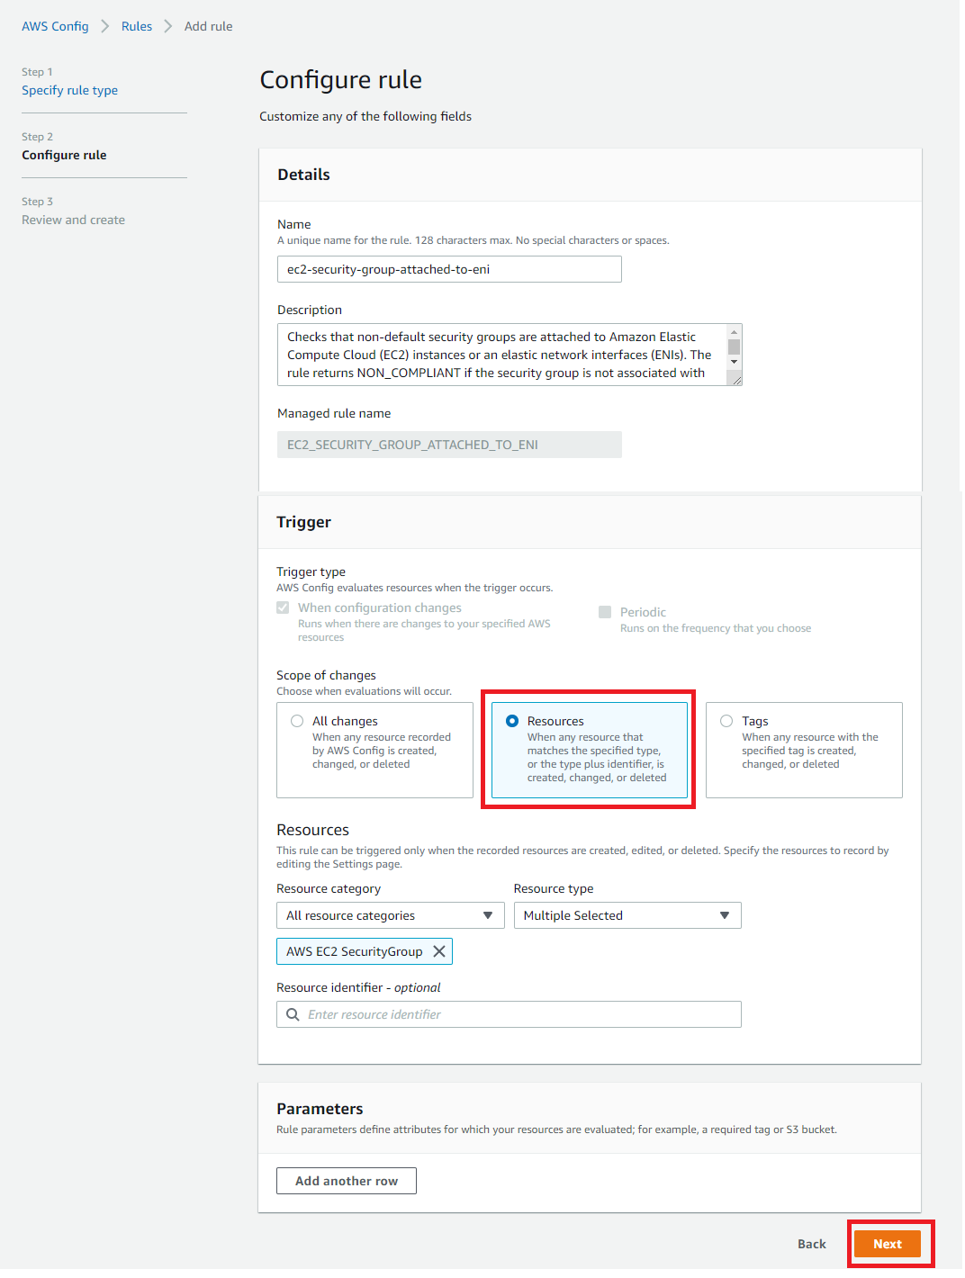
Task: Click the Next button
Action: (x=887, y=1244)
